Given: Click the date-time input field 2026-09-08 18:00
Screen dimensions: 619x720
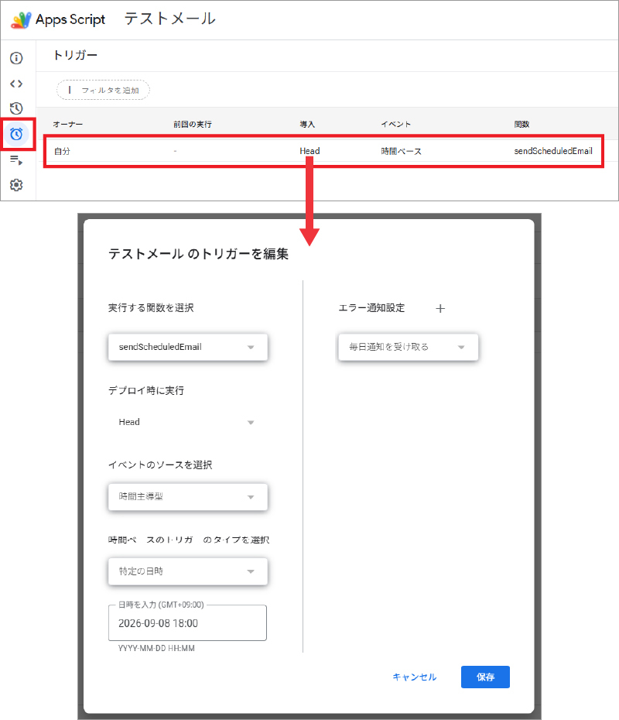Looking at the screenshot, I should pyautogui.click(x=187, y=623).
